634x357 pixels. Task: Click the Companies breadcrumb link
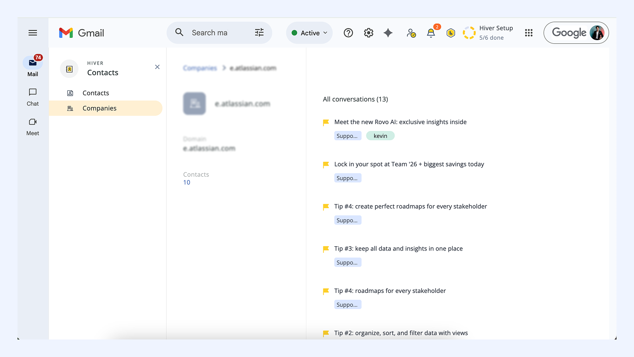[x=200, y=68]
